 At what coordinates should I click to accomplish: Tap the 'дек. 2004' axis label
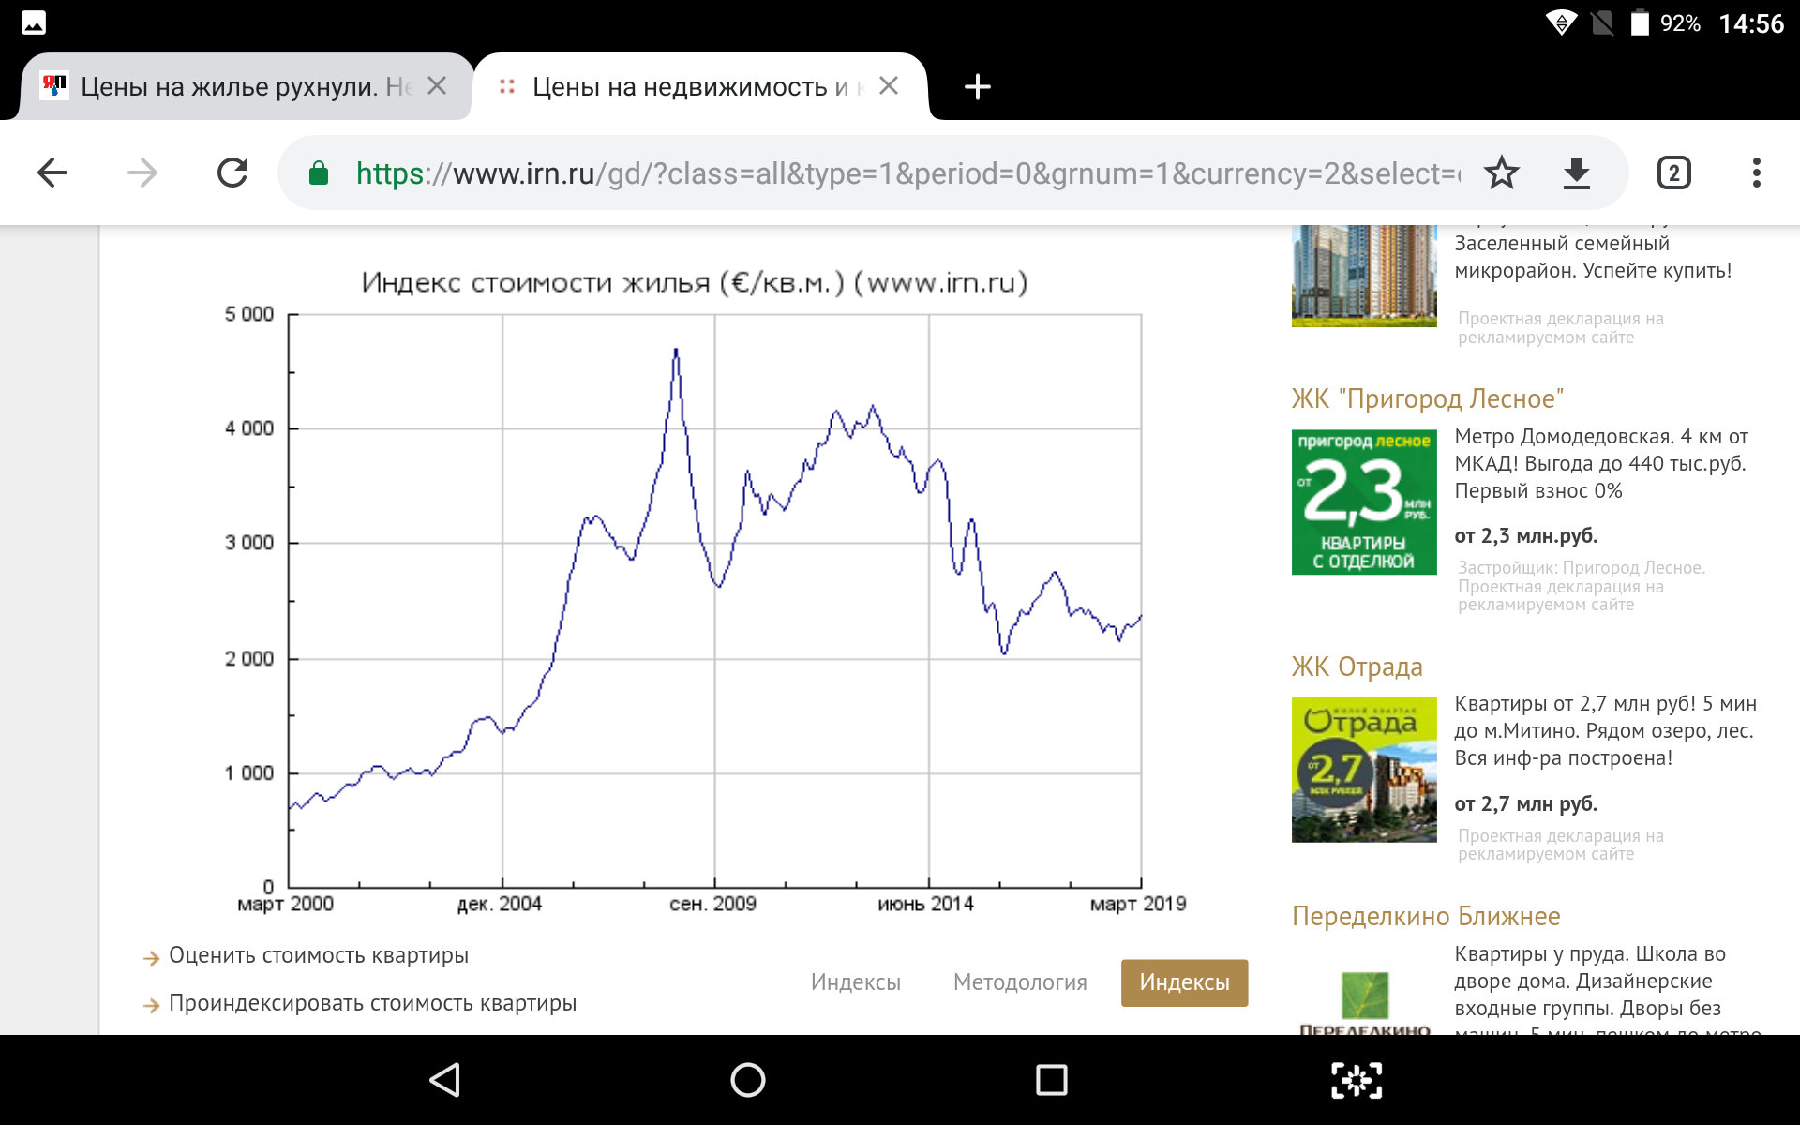[500, 904]
